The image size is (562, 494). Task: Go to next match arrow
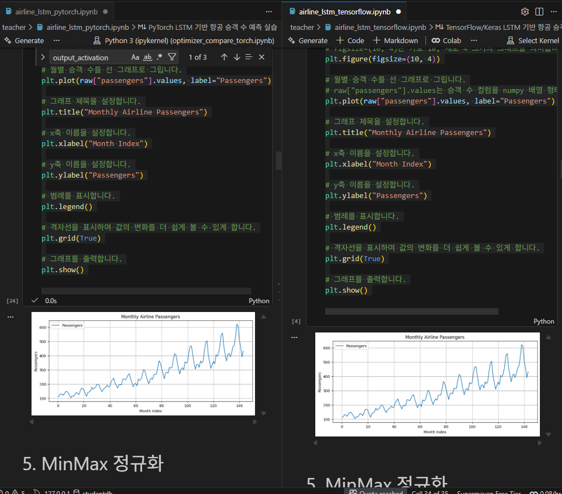[x=237, y=57]
